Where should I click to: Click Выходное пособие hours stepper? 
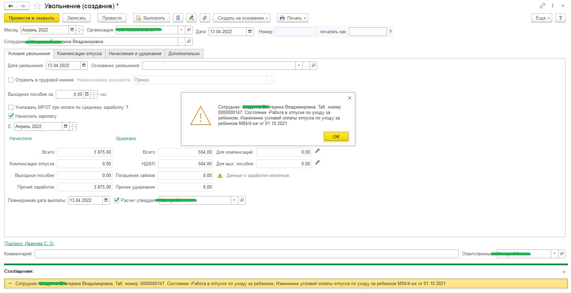94,94
